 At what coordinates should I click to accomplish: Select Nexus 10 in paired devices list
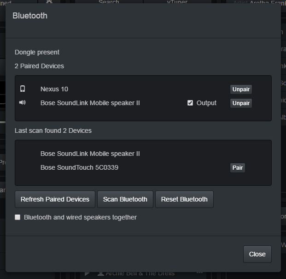click(54, 89)
